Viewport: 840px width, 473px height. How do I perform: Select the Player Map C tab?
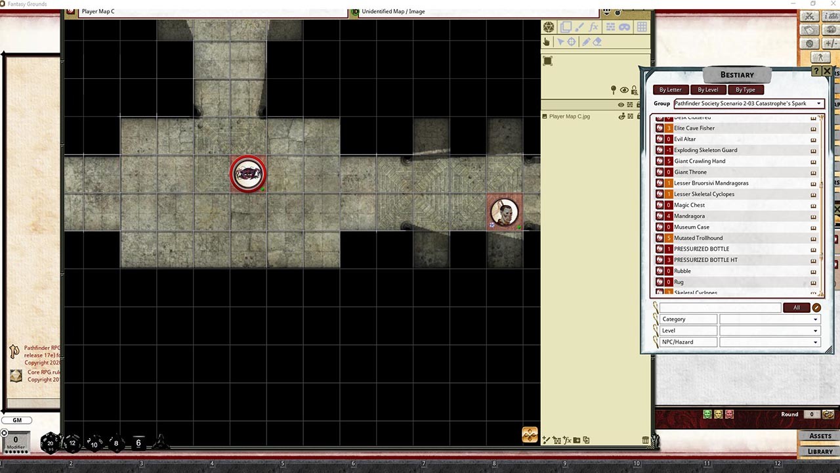pos(98,11)
